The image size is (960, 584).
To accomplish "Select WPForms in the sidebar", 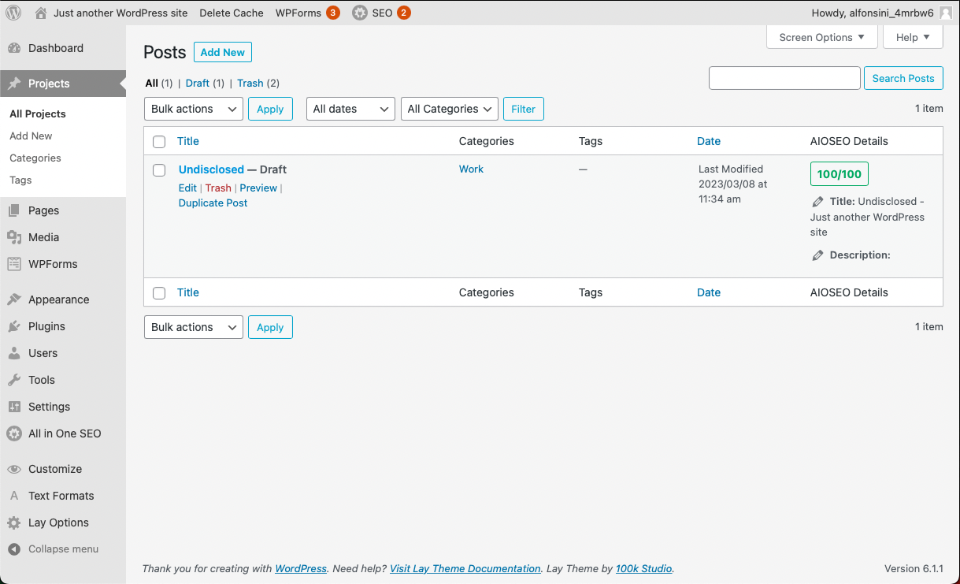I will pos(51,264).
